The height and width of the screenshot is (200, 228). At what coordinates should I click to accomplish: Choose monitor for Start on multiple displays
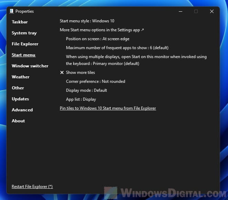(x=136, y=60)
